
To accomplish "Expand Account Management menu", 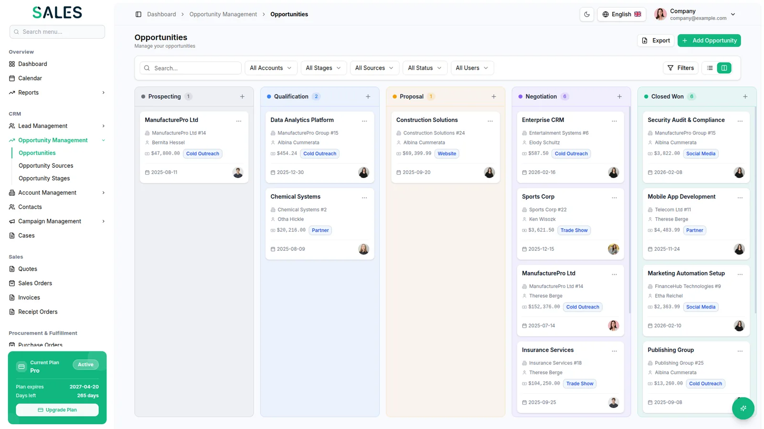I will coord(57,193).
